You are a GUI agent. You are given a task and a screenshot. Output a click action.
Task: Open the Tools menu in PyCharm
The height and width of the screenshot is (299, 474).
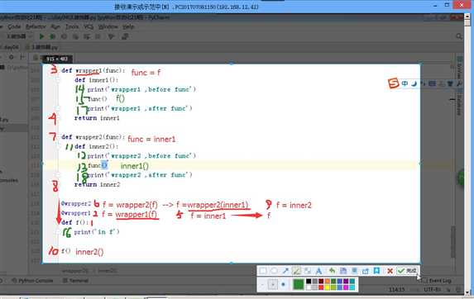[72, 26]
